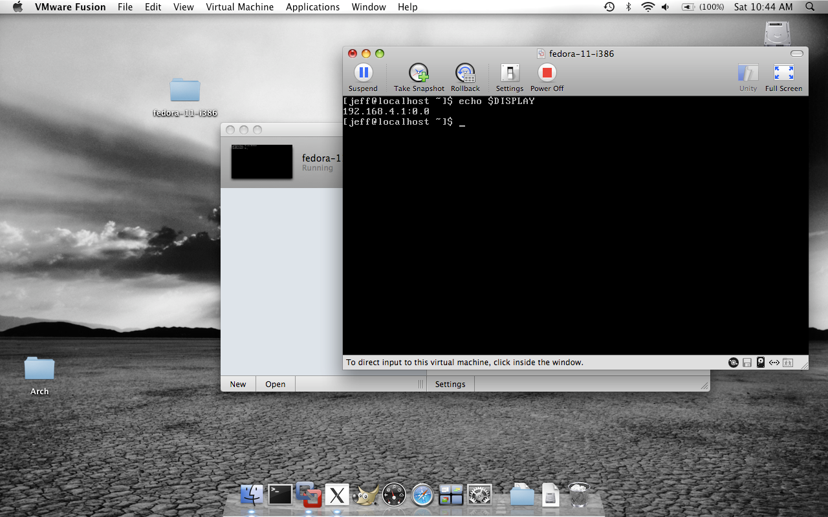Viewport: 828px width, 517px height.
Task: Open the document stack in the Dock
Action: pyautogui.click(x=550, y=495)
